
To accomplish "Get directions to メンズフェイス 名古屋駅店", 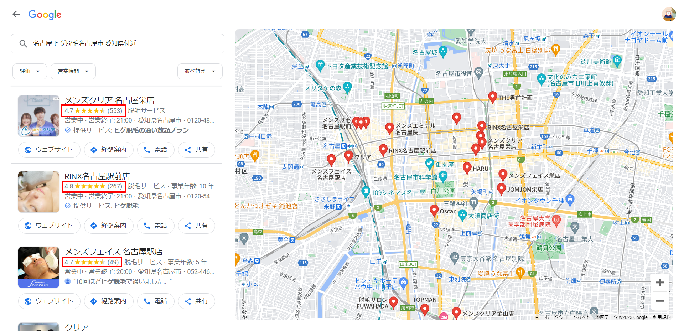I will (x=109, y=301).
